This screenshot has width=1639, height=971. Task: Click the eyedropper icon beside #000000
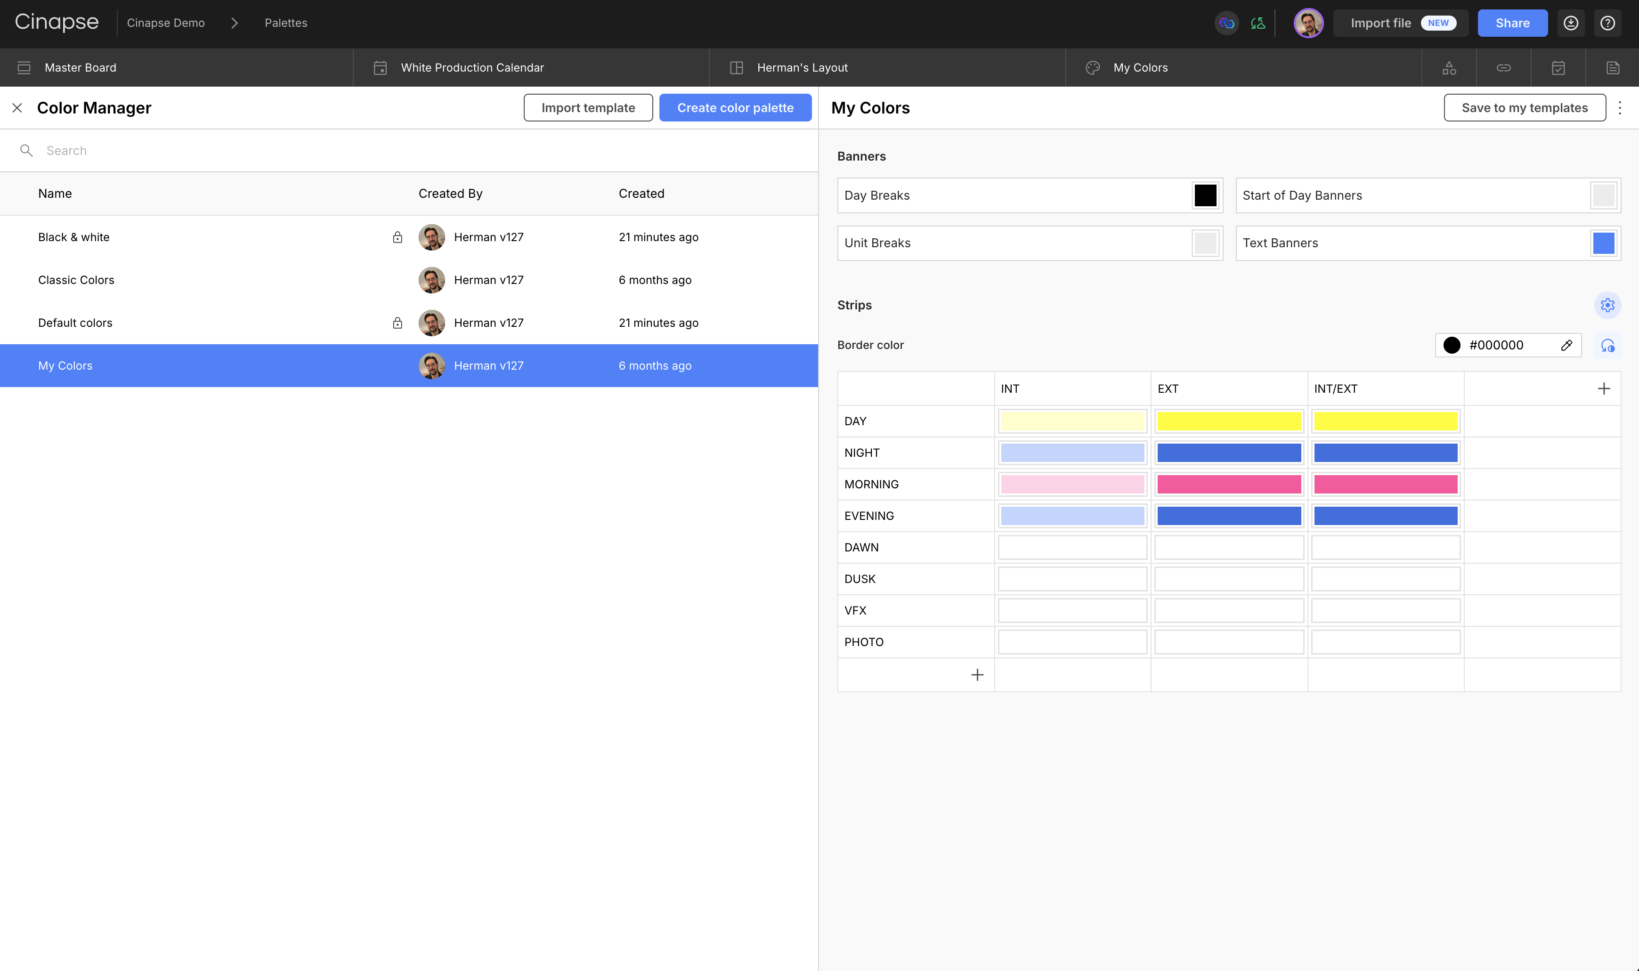click(1566, 345)
